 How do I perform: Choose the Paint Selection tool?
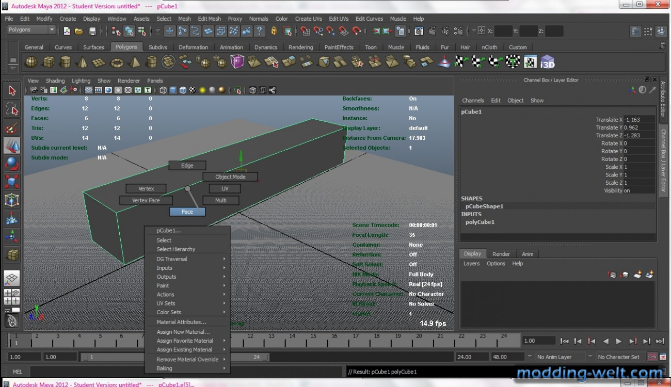coord(12,127)
